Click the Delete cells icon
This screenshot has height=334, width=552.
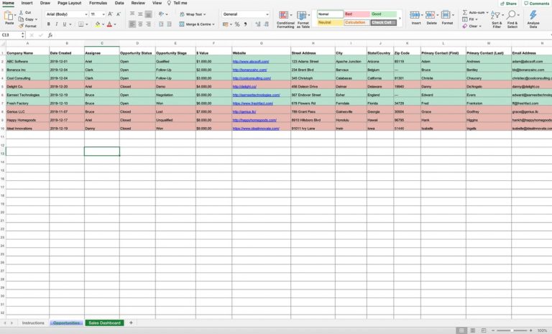coord(431,15)
